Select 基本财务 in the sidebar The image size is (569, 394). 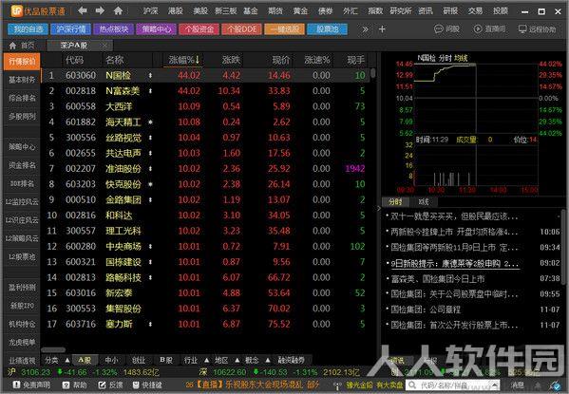pos(22,80)
